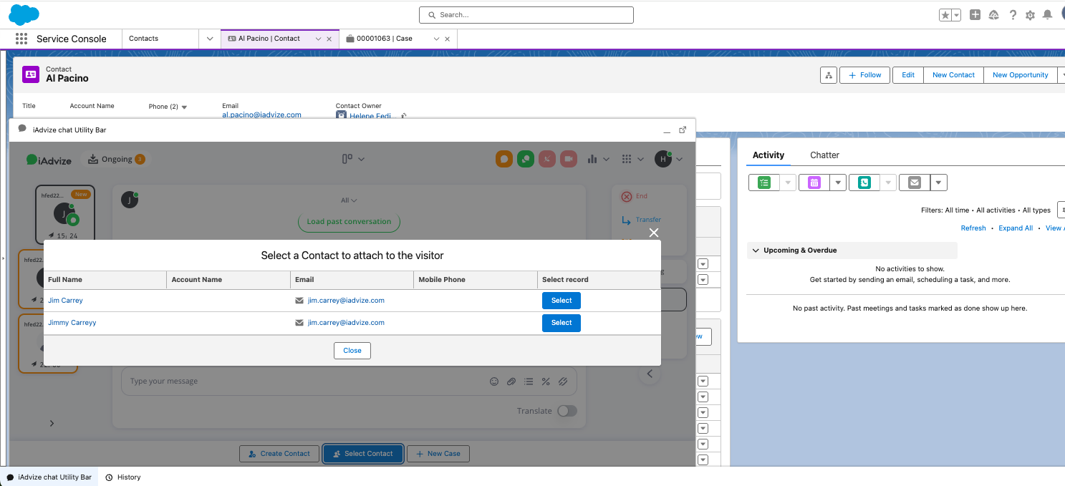The width and height of the screenshot is (1065, 486).
Task: Open the emoji picker smiley icon
Action: pyautogui.click(x=494, y=381)
